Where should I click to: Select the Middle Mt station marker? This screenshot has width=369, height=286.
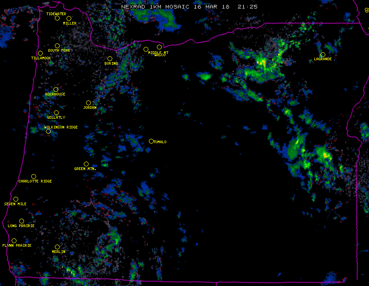coord(146,49)
